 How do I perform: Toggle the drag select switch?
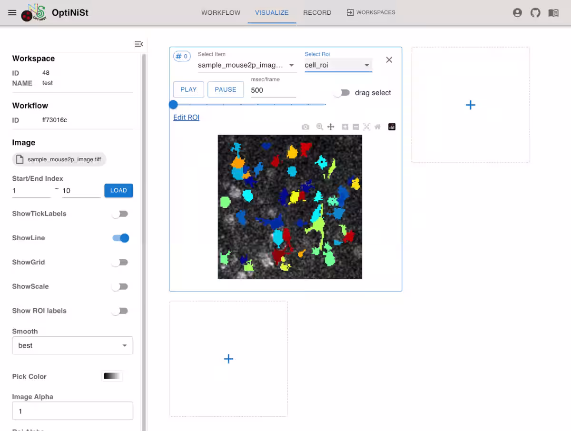tap(341, 93)
